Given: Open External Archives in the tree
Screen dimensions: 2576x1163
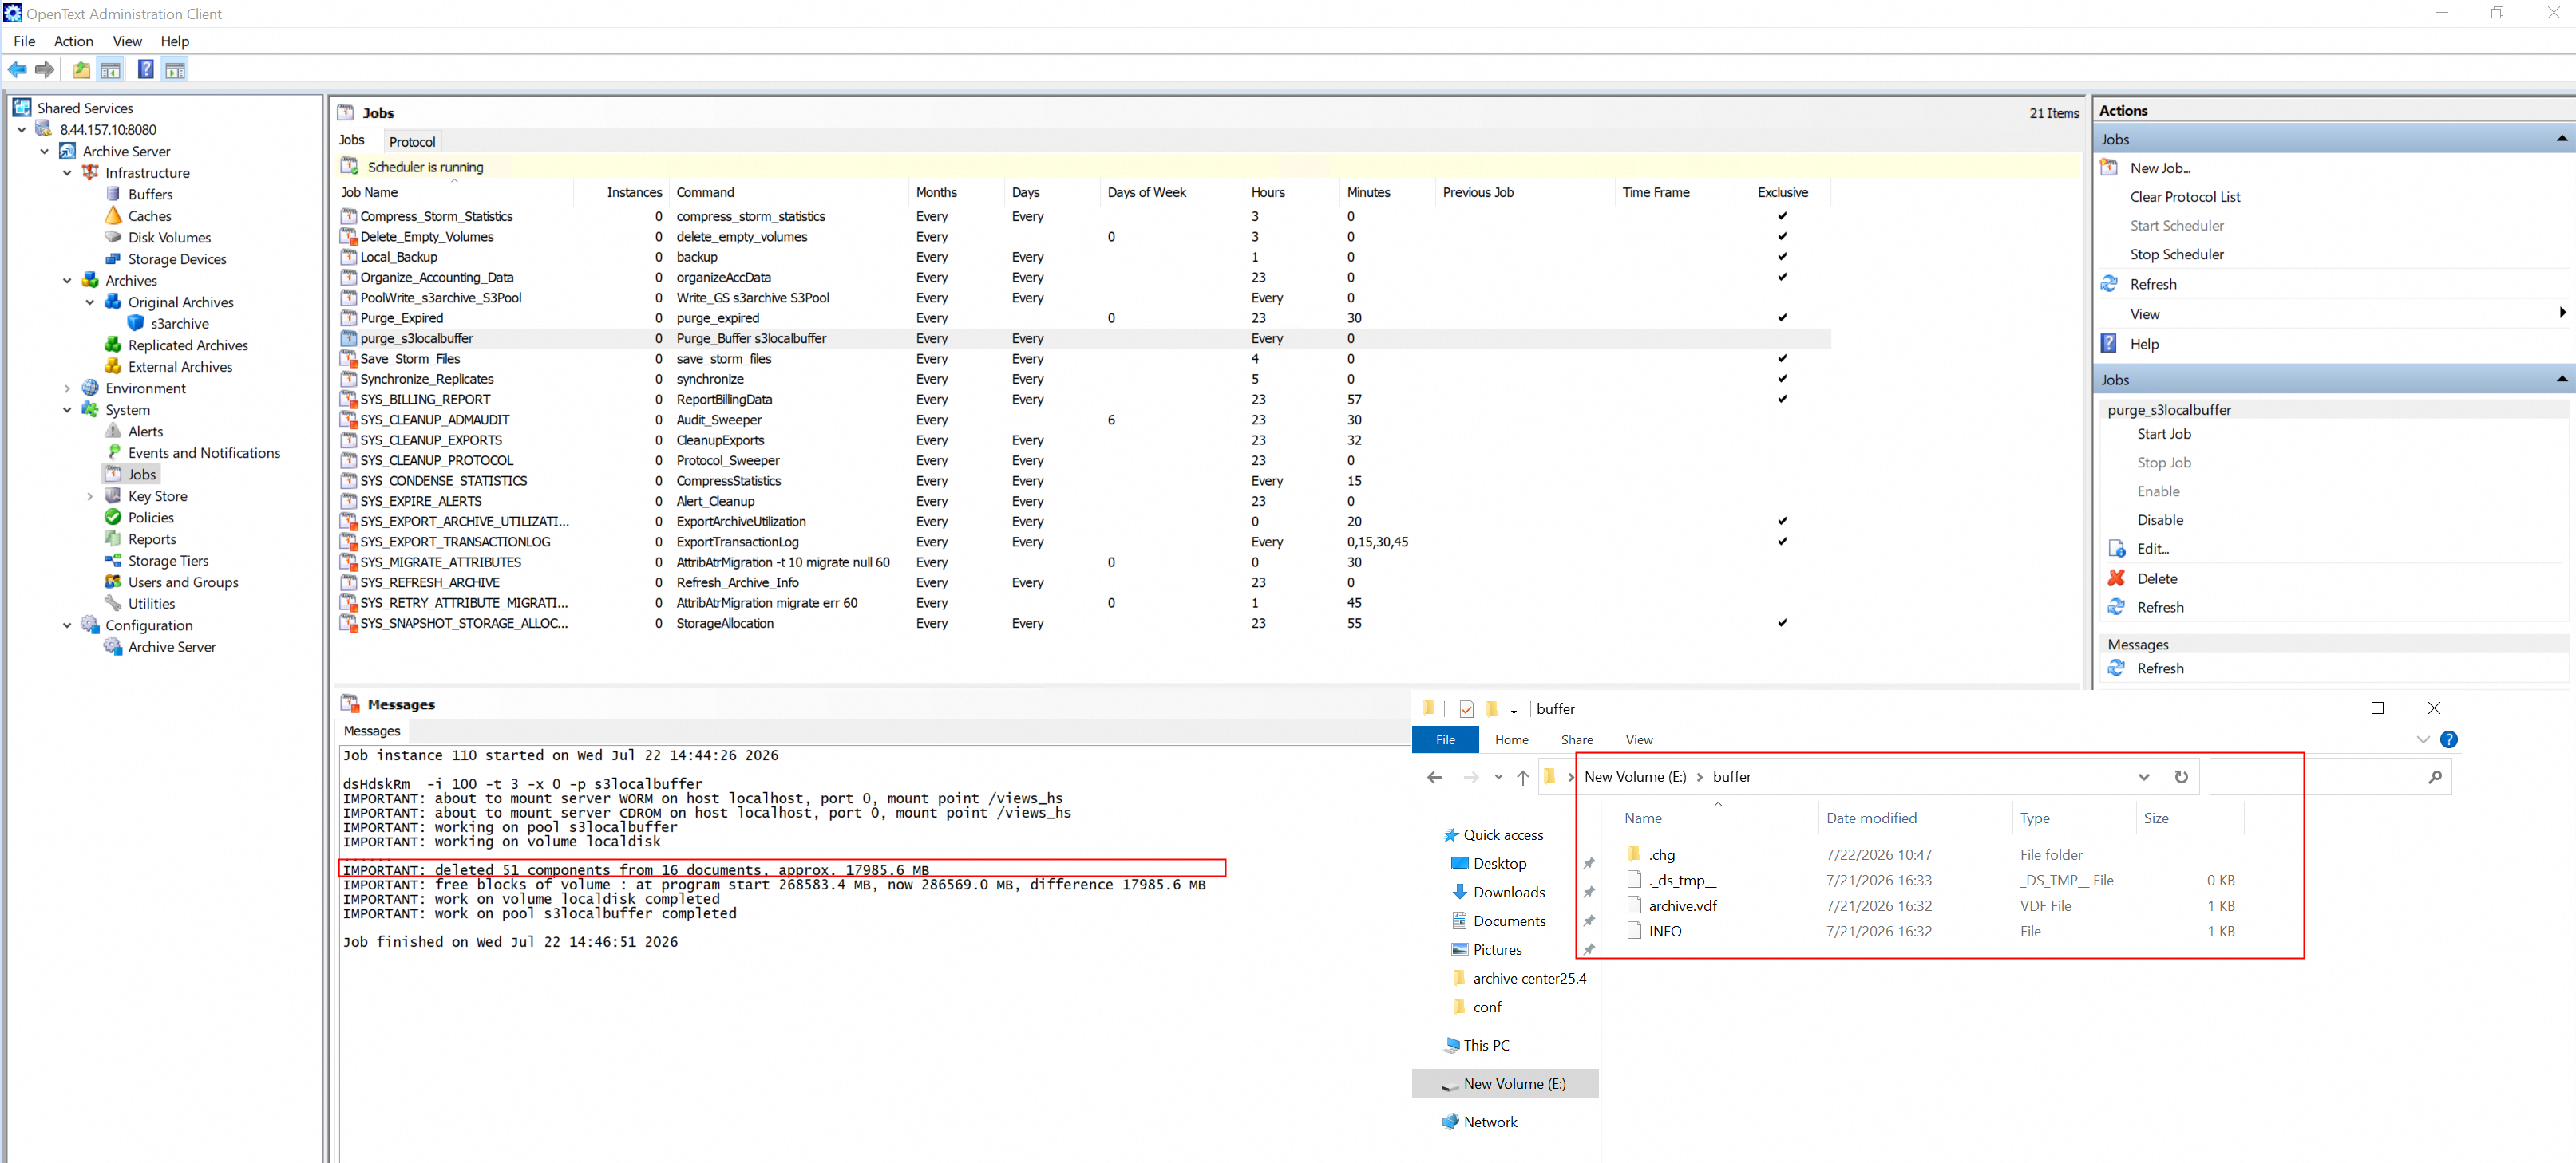Looking at the screenshot, I should point(180,368).
